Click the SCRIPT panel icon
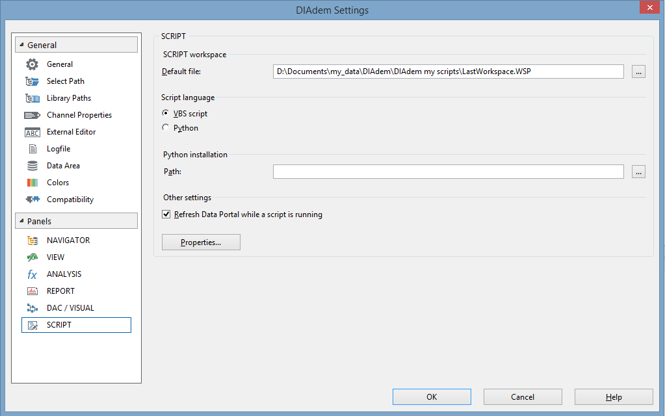665x416 pixels. [33, 325]
